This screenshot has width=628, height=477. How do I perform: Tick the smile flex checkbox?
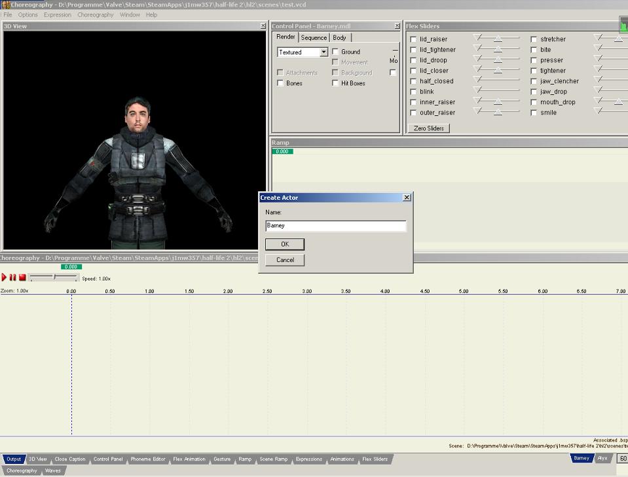click(534, 113)
